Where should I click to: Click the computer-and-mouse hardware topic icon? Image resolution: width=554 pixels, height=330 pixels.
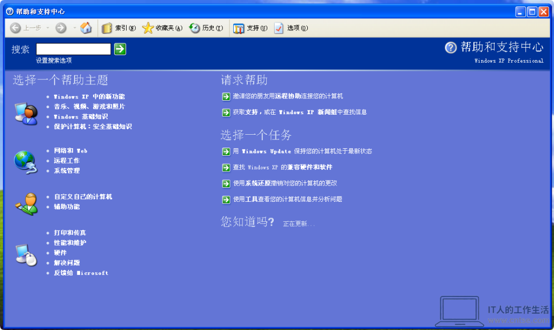tap(26, 255)
